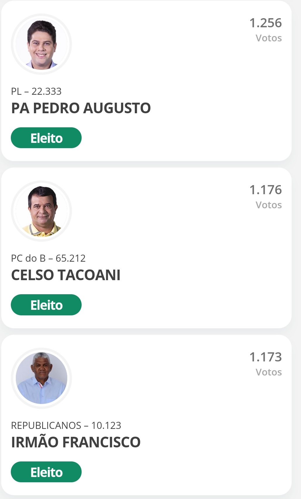Open the candidate photo above Celso Tacoani
Image resolution: width=301 pixels, height=499 pixels.
click(x=42, y=211)
